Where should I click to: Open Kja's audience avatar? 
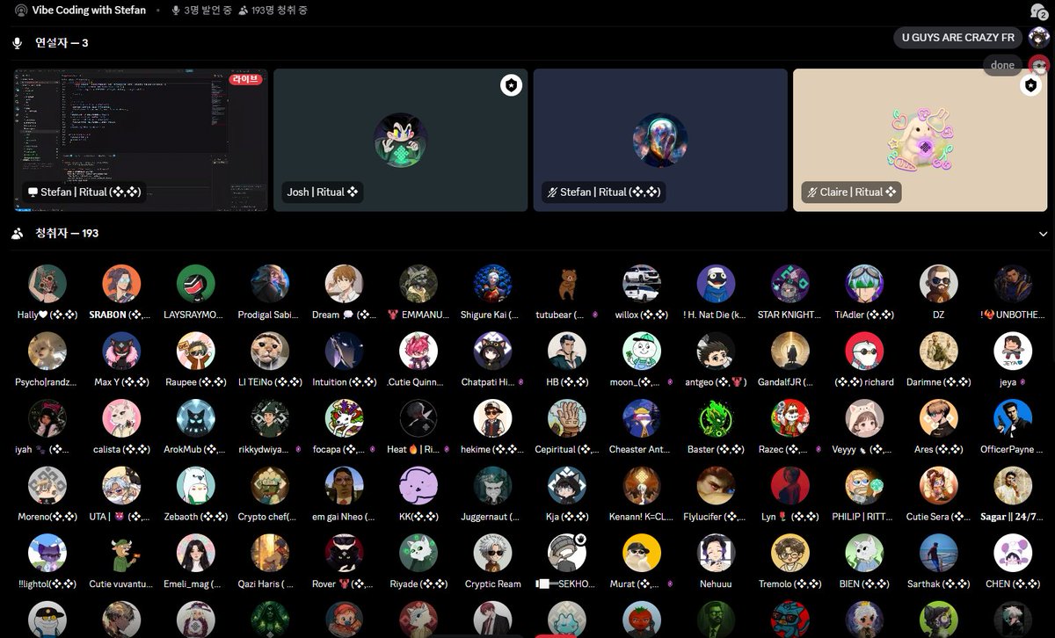(x=567, y=486)
